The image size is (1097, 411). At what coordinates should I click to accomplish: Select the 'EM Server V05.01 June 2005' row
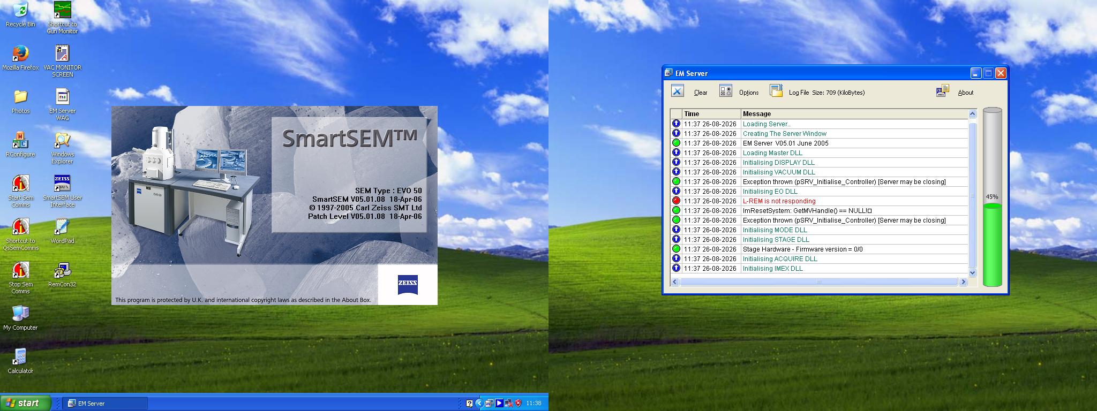[x=819, y=143]
